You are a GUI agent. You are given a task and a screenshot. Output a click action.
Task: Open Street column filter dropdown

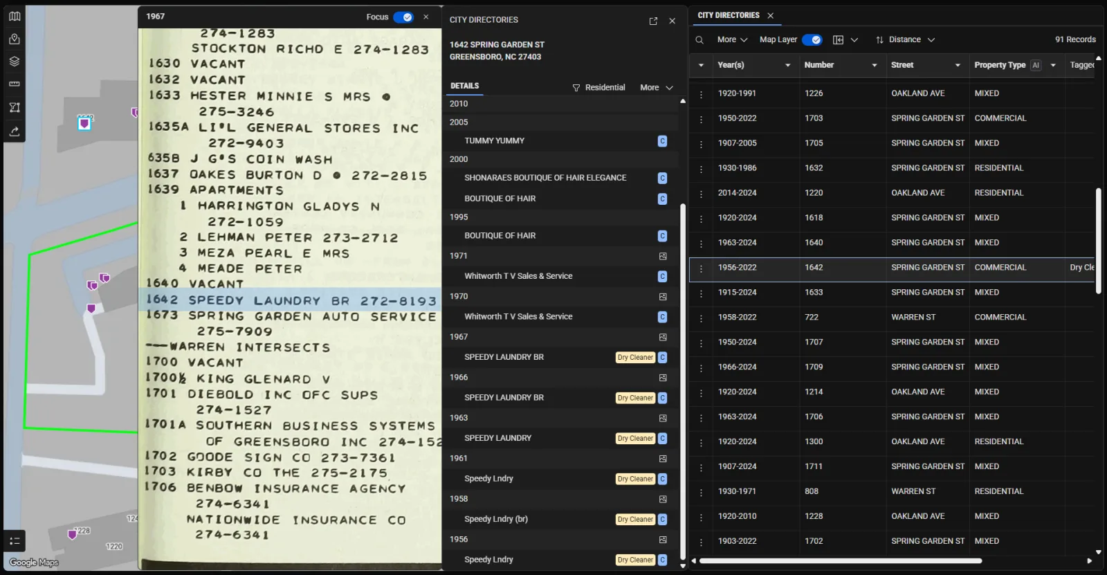958,65
